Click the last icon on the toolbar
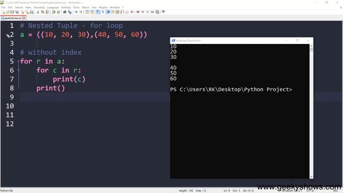Image resolution: width=343 pixels, height=193 pixels. [163, 12]
